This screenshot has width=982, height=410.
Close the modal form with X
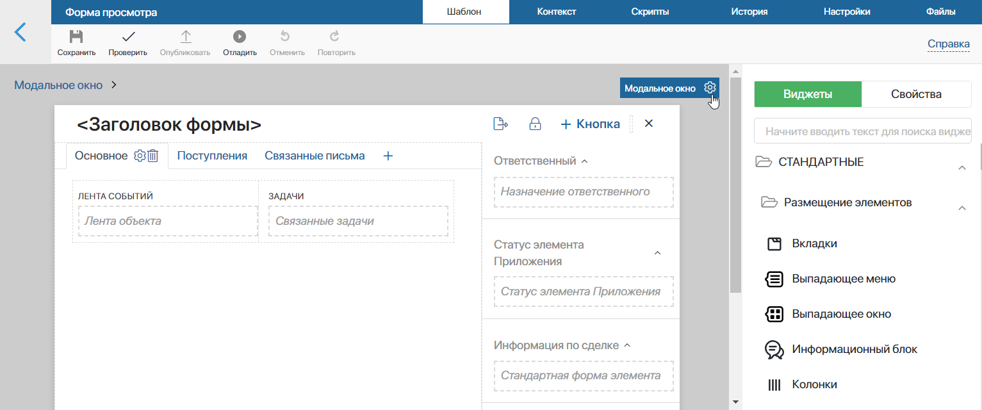[648, 124]
